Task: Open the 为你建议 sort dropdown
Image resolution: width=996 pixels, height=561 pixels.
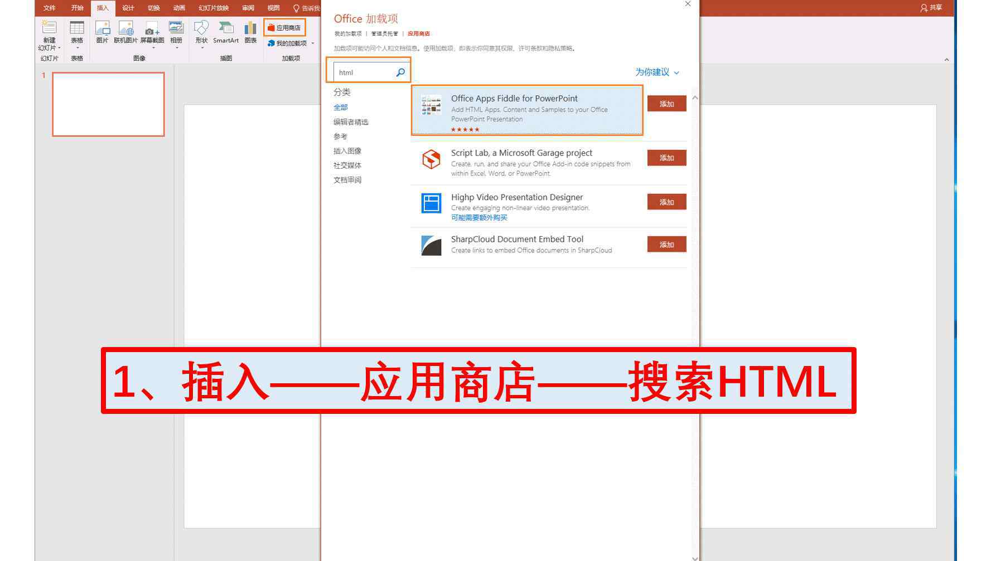Action: pos(657,72)
